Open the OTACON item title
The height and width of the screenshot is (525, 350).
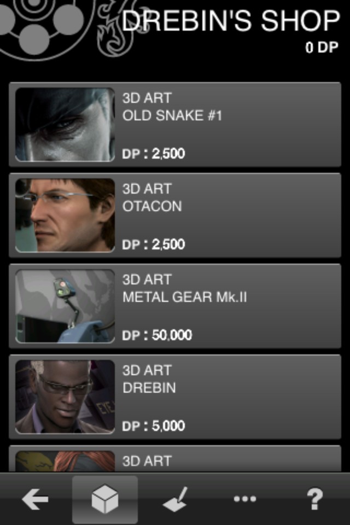click(x=152, y=206)
